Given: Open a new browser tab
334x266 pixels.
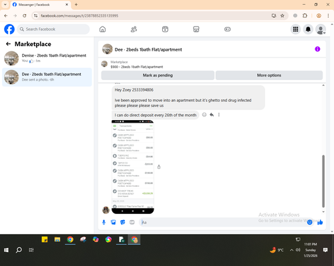Looking at the screenshot, I should [x=76, y=5].
